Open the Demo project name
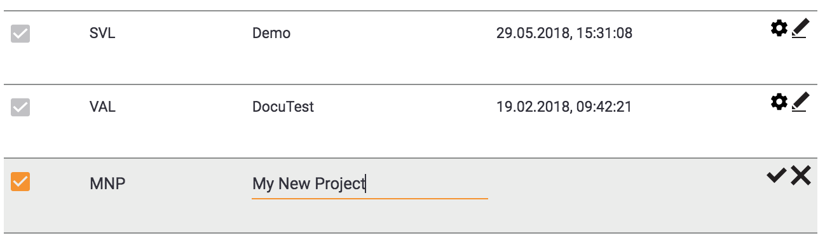The image size is (825, 240). (x=271, y=34)
